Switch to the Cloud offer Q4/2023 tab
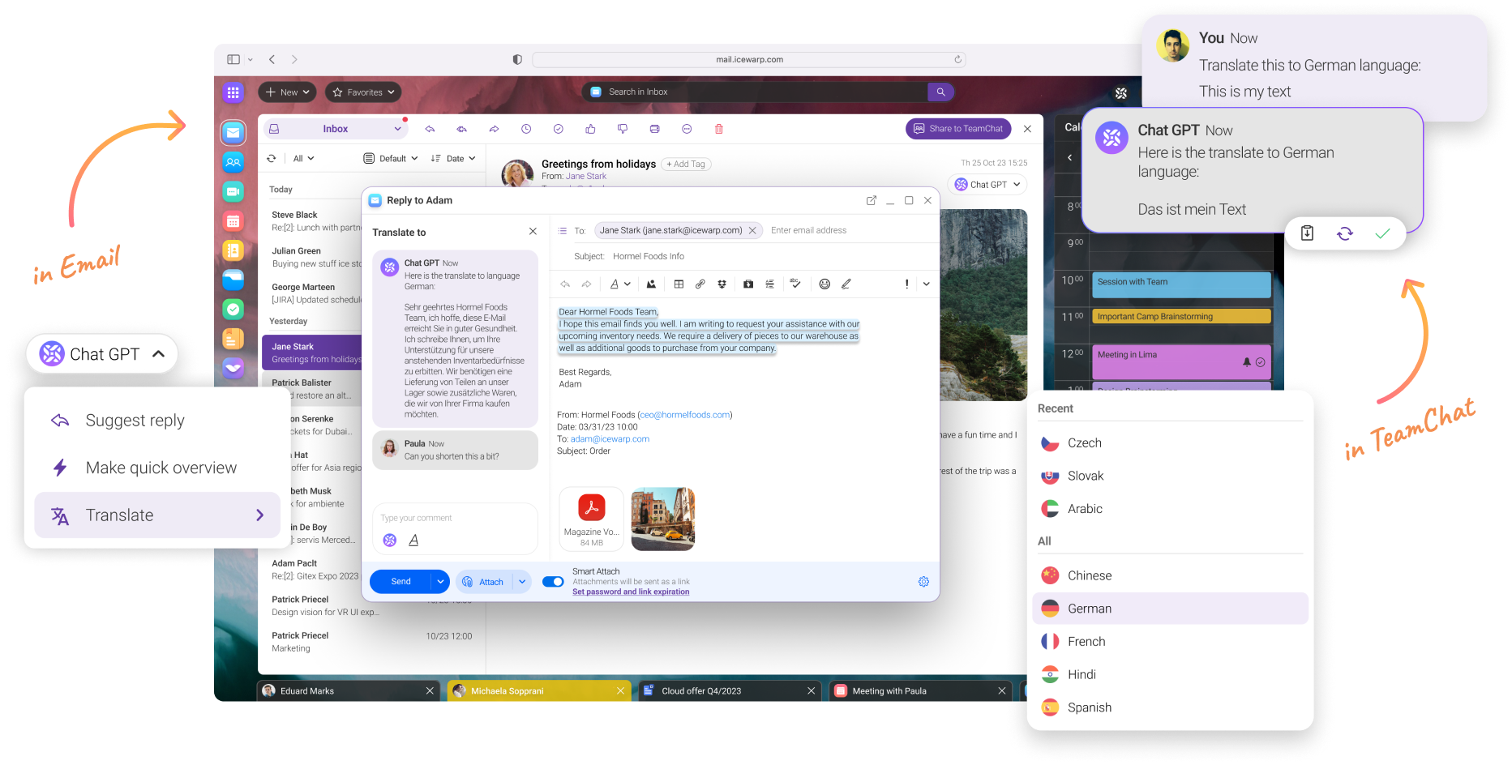 (729, 690)
